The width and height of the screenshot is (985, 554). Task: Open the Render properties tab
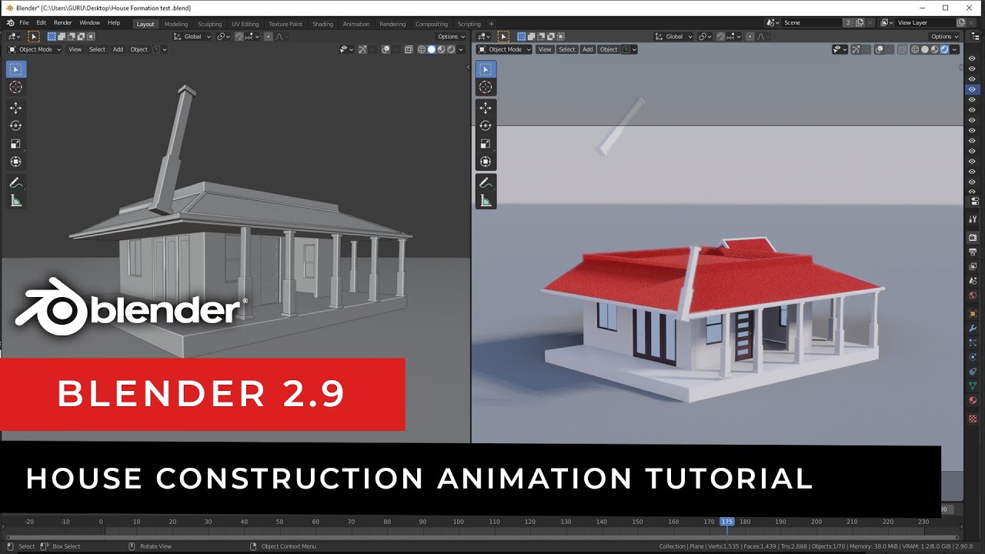(x=973, y=237)
